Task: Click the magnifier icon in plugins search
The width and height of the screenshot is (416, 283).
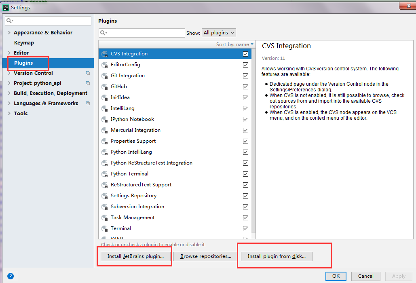Action: (x=103, y=33)
